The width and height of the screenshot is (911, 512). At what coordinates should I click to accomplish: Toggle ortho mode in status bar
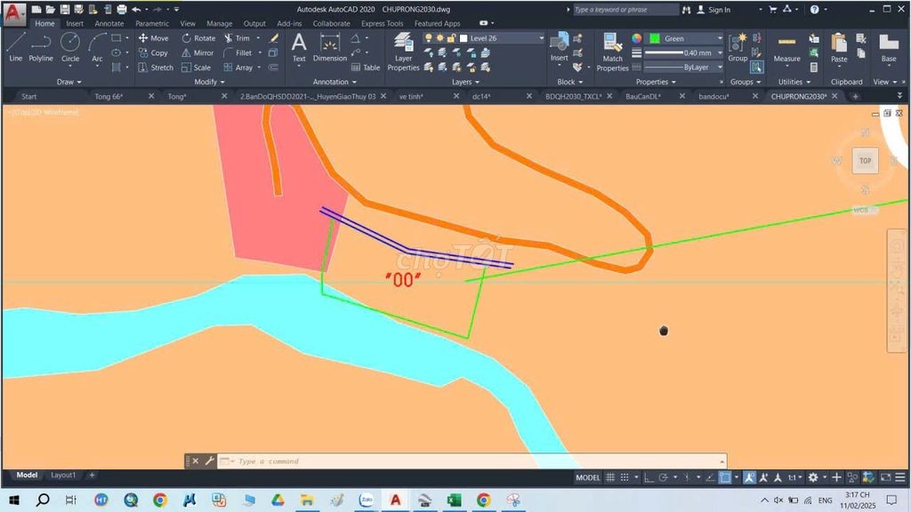[649, 477]
